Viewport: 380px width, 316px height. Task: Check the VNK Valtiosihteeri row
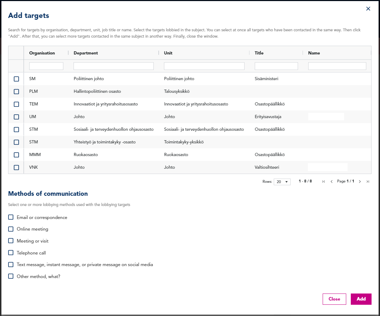coord(16,168)
